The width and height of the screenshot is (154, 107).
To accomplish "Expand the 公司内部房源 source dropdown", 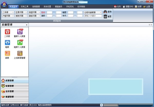I will (93, 12).
